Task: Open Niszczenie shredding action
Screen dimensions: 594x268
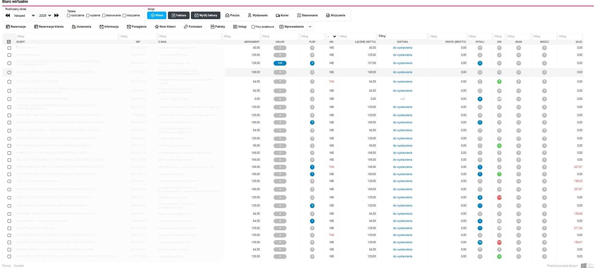Action: 336,15
